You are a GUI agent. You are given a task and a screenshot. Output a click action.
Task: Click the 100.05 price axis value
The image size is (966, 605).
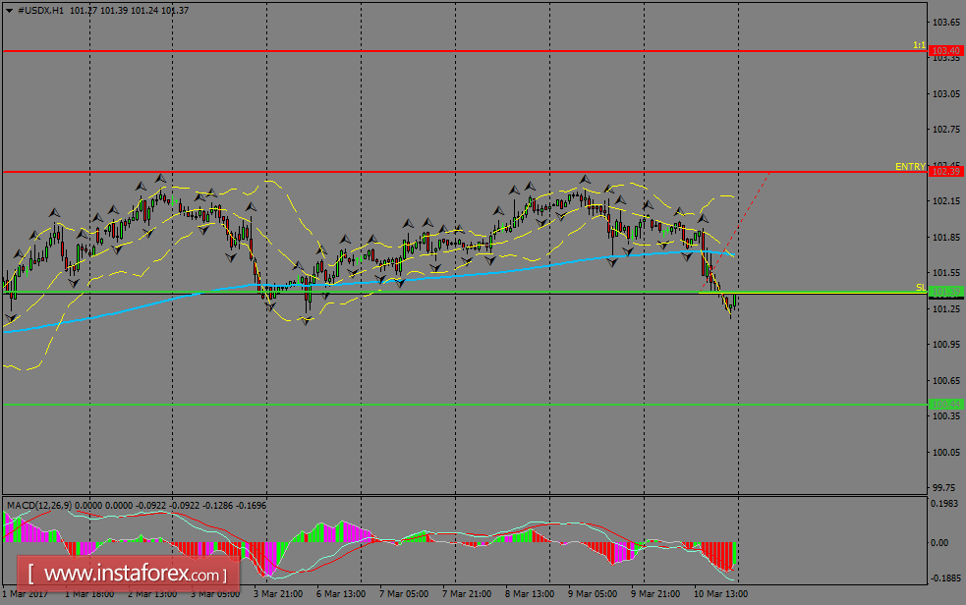945,453
